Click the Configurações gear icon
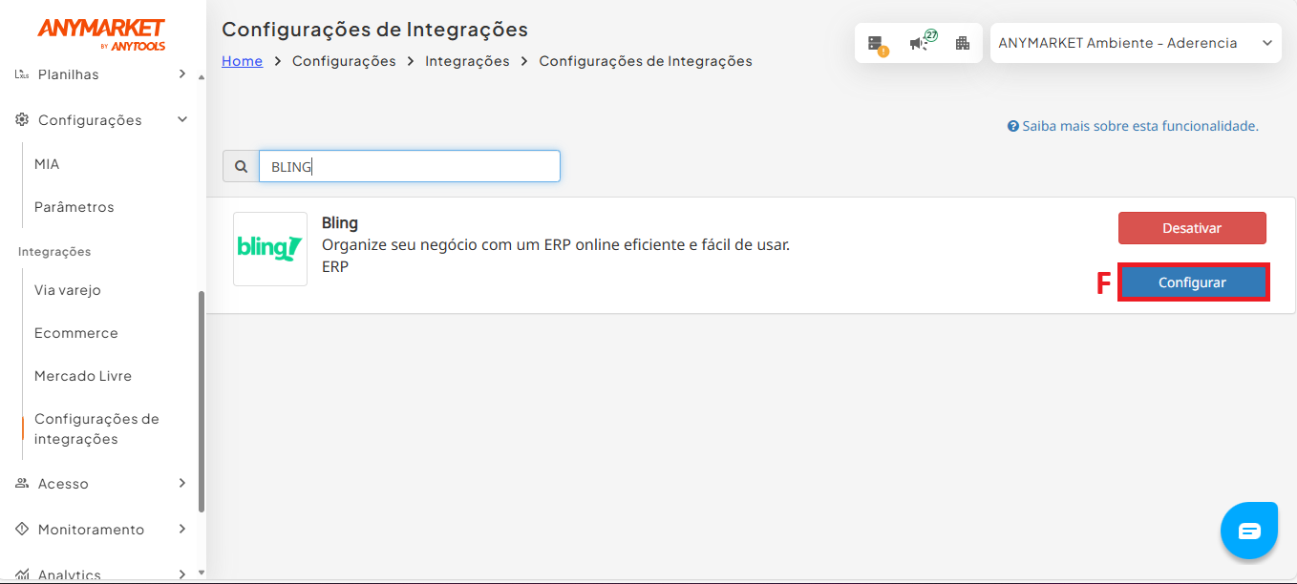 click(x=22, y=119)
